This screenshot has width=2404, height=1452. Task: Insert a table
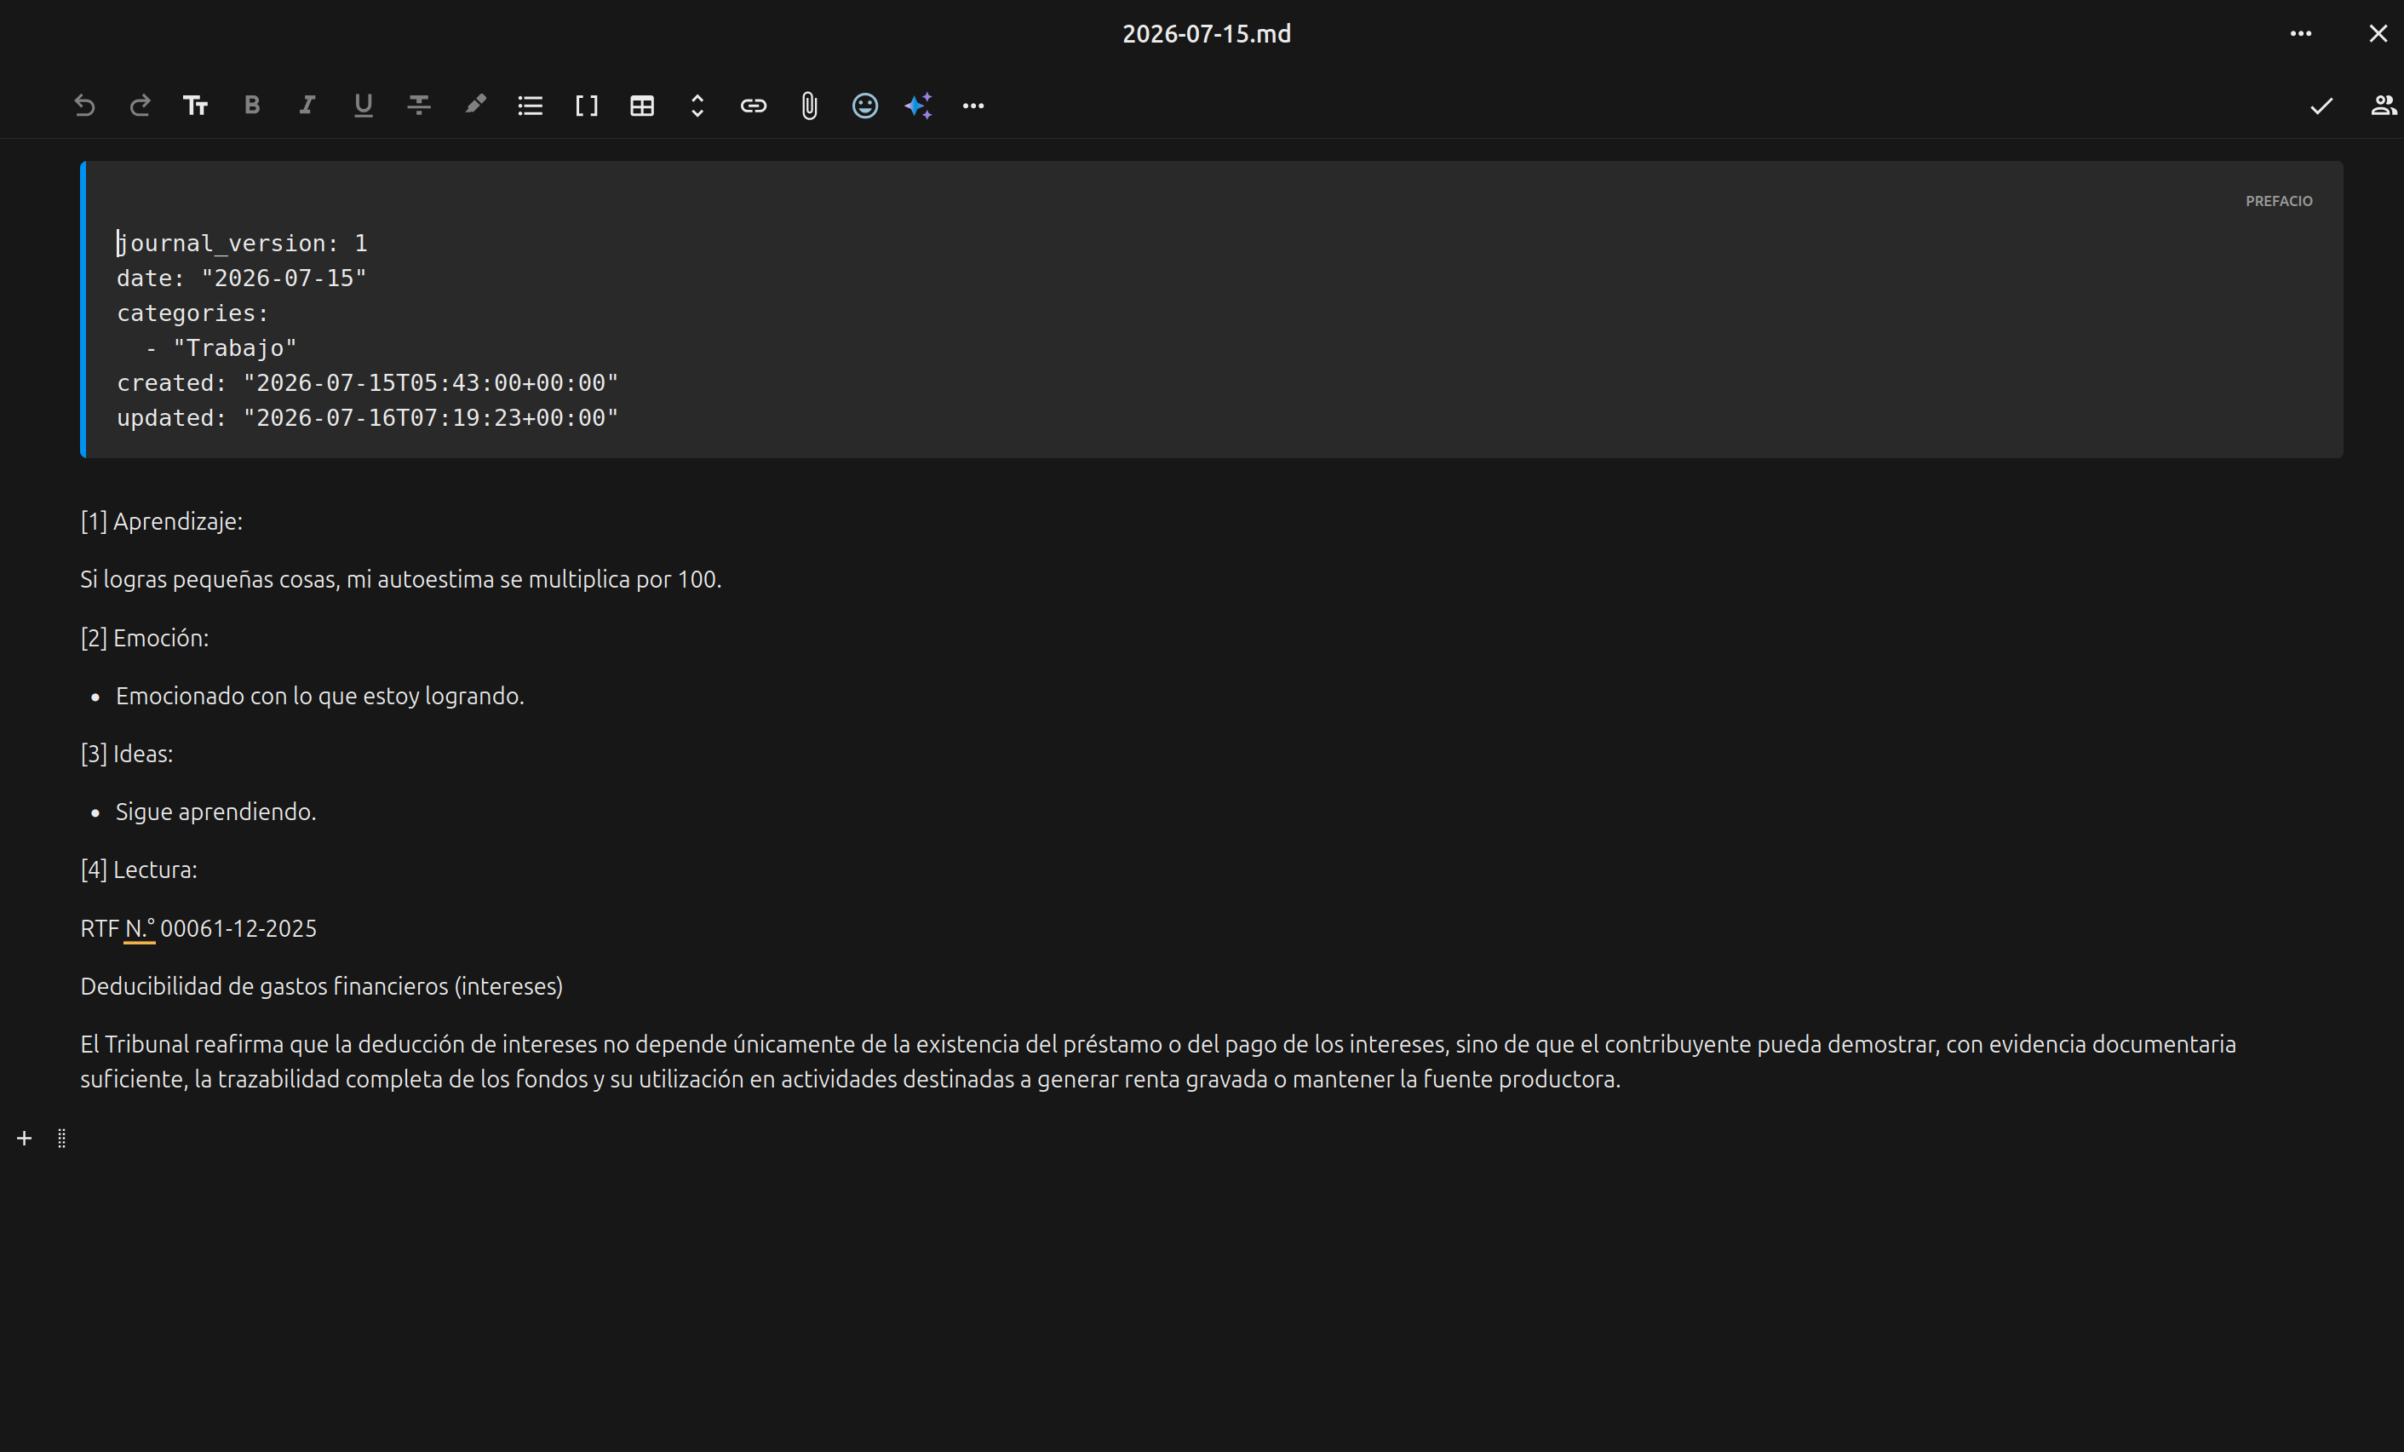coord(642,106)
